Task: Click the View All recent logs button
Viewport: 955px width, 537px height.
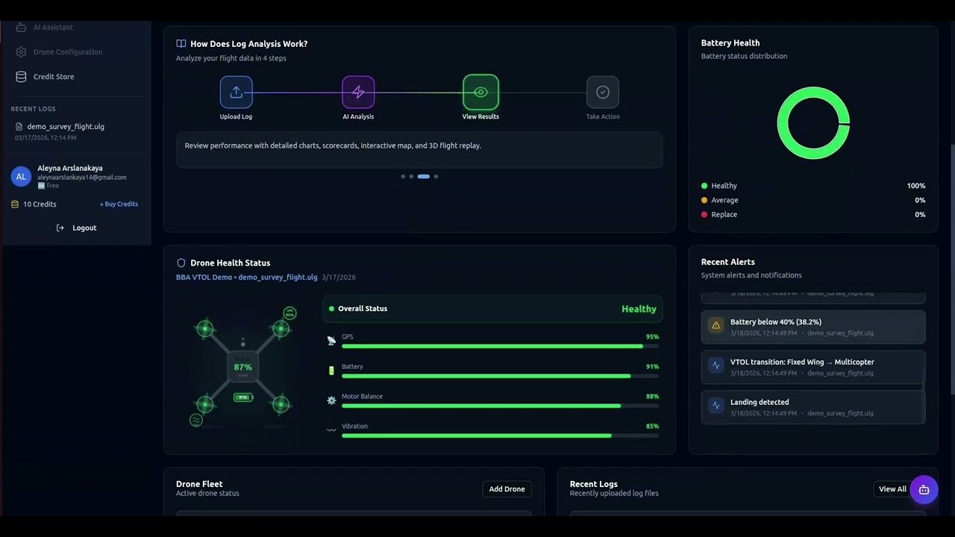Action: (892, 489)
